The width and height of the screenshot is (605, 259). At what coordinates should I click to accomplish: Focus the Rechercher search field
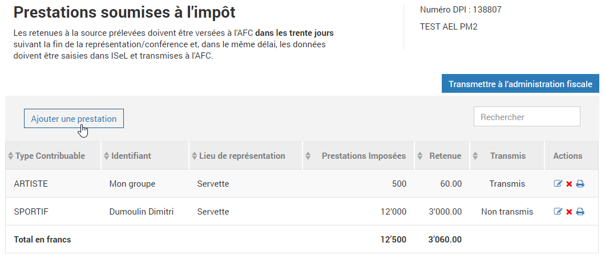click(x=527, y=117)
